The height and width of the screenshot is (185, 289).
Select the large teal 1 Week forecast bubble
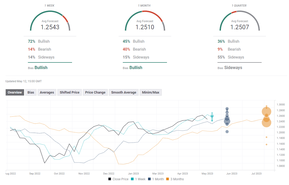(x=212, y=116)
